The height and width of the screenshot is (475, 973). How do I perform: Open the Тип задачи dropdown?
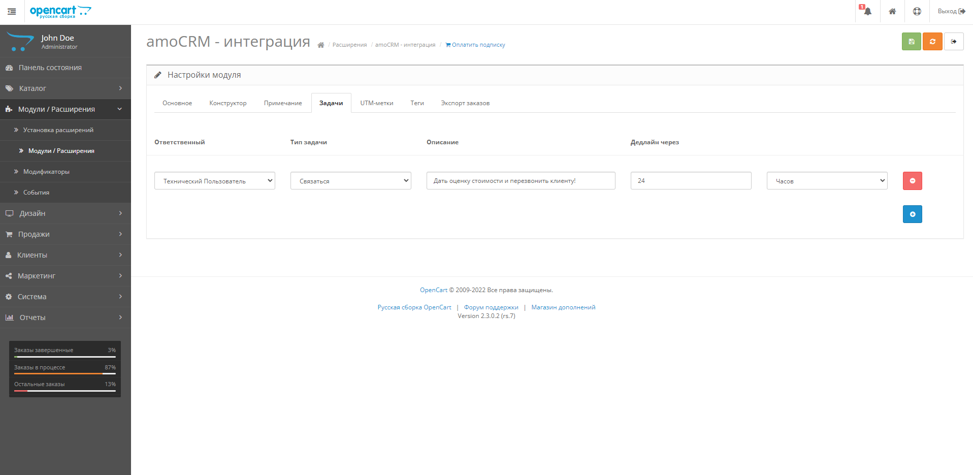pyautogui.click(x=350, y=180)
